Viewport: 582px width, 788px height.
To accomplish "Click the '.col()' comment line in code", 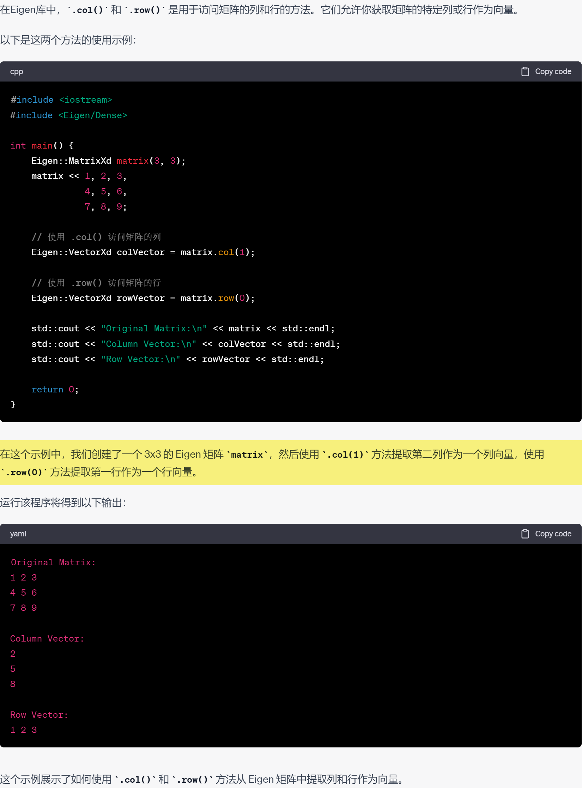I will pos(96,237).
